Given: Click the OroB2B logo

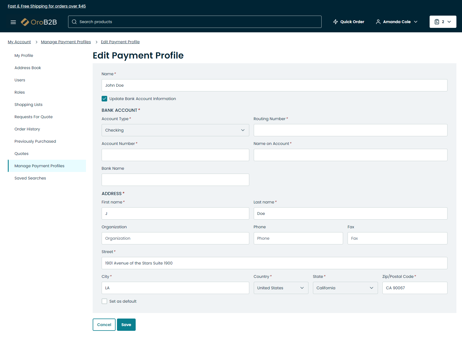Looking at the screenshot, I should tap(39, 22).
